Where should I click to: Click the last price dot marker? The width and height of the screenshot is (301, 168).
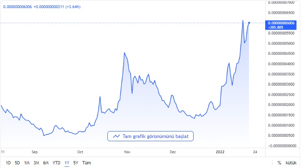249,23
